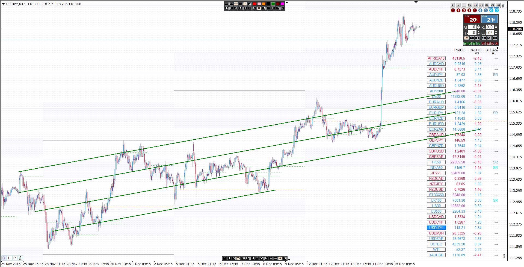Adjust the TP stepper arrows
Image resolution: width=524 pixels, height=267 pixels.
coord(478,33)
